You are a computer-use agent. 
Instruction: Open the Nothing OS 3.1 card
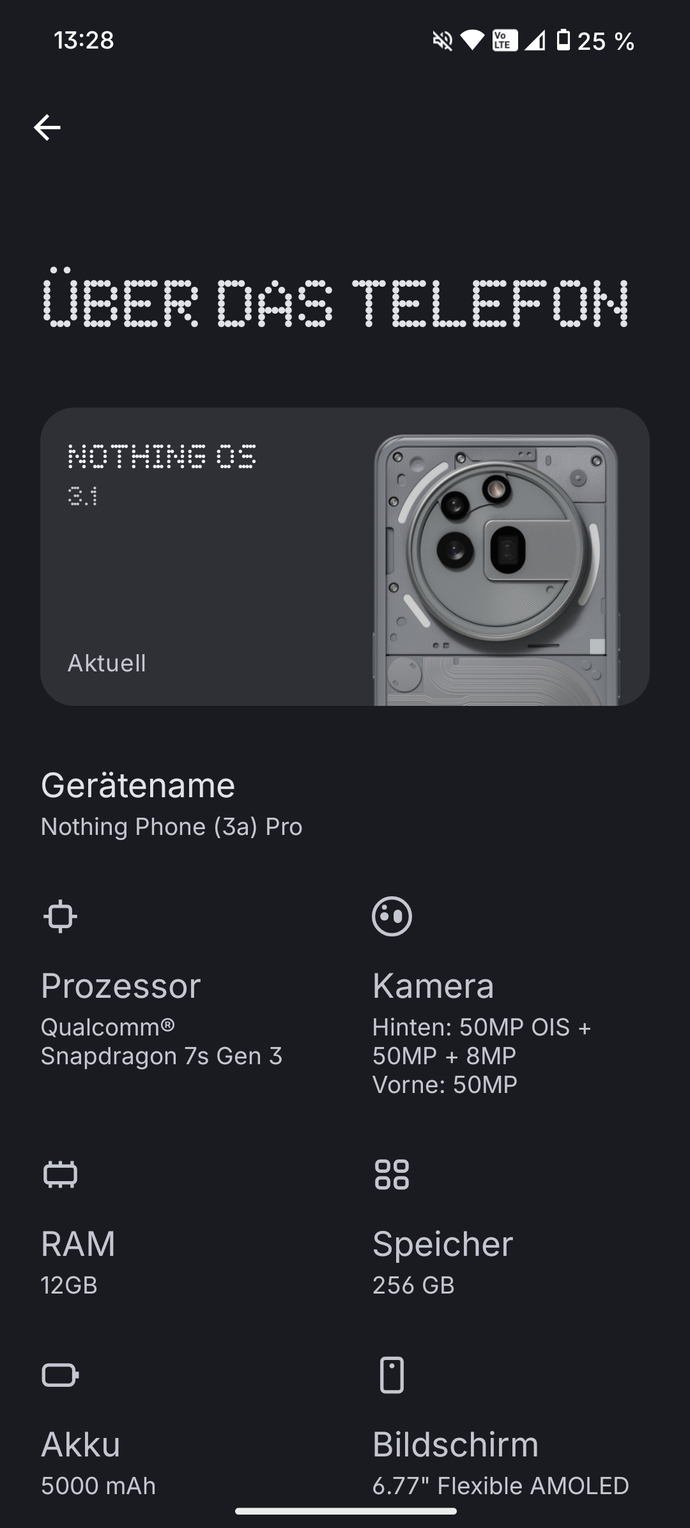(x=345, y=556)
